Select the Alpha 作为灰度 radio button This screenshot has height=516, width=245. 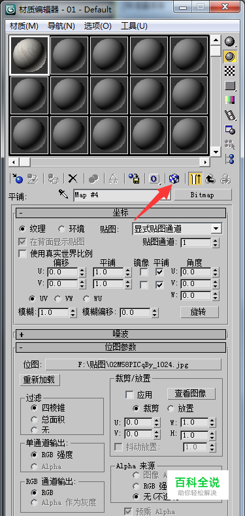(x=34, y=503)
